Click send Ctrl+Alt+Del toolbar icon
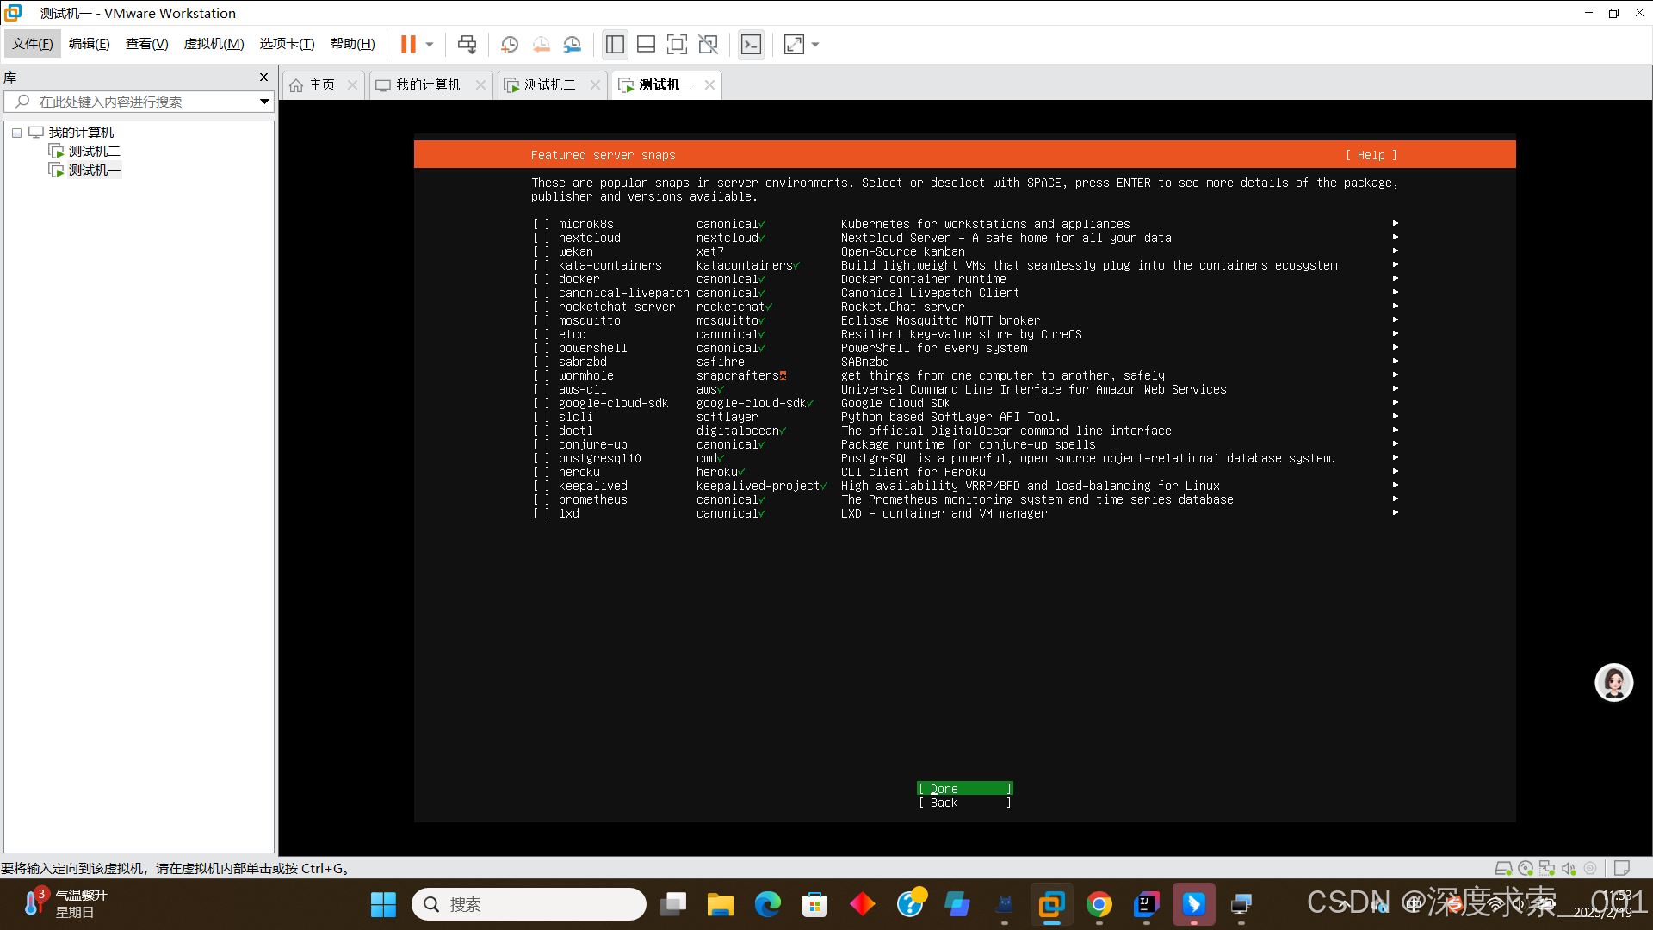The width and height of the screenshot is (1653, 930). point(467,44)
